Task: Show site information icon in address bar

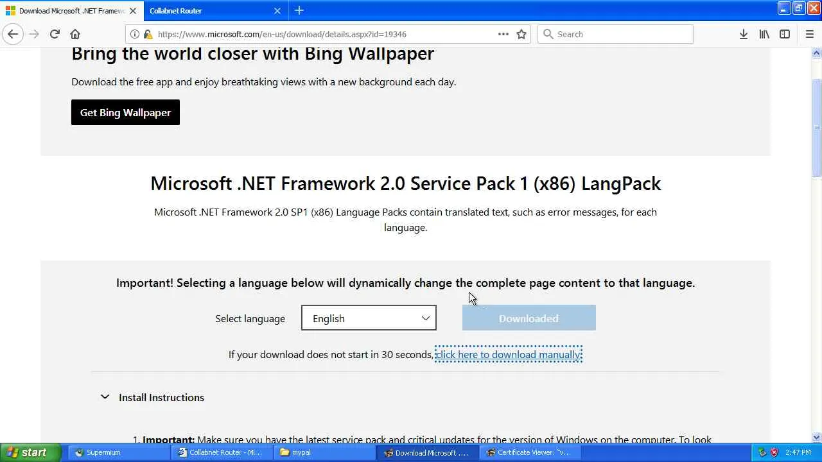Action: (134, 34)
